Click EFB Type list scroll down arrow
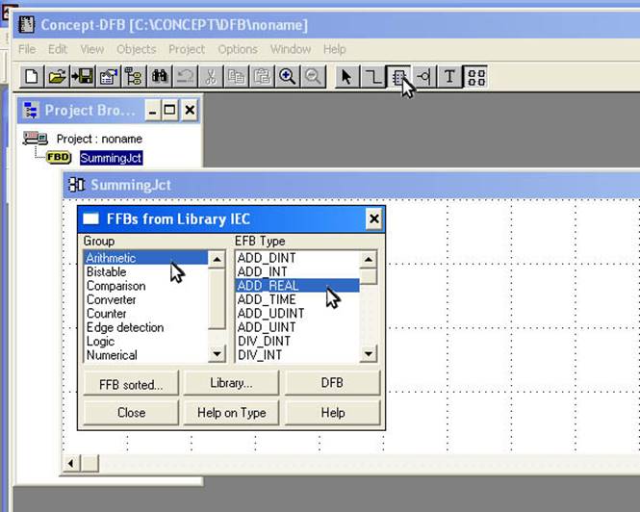 click(369, 353)
